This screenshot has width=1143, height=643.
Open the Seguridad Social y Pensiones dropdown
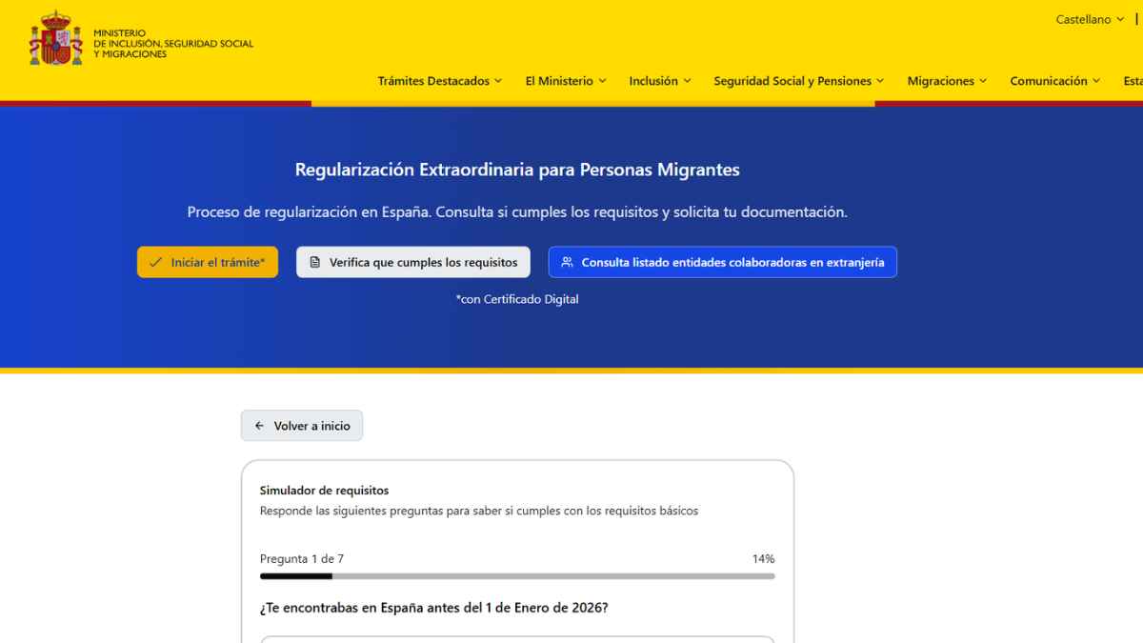tap(797, 81)
